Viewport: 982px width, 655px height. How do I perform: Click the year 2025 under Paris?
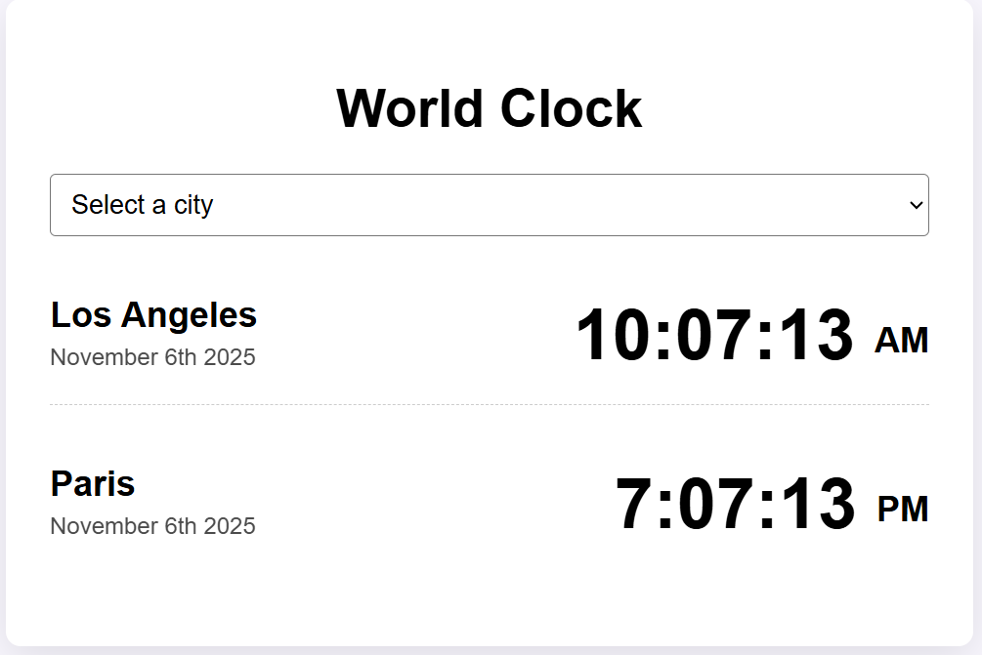tap(230, 526)
